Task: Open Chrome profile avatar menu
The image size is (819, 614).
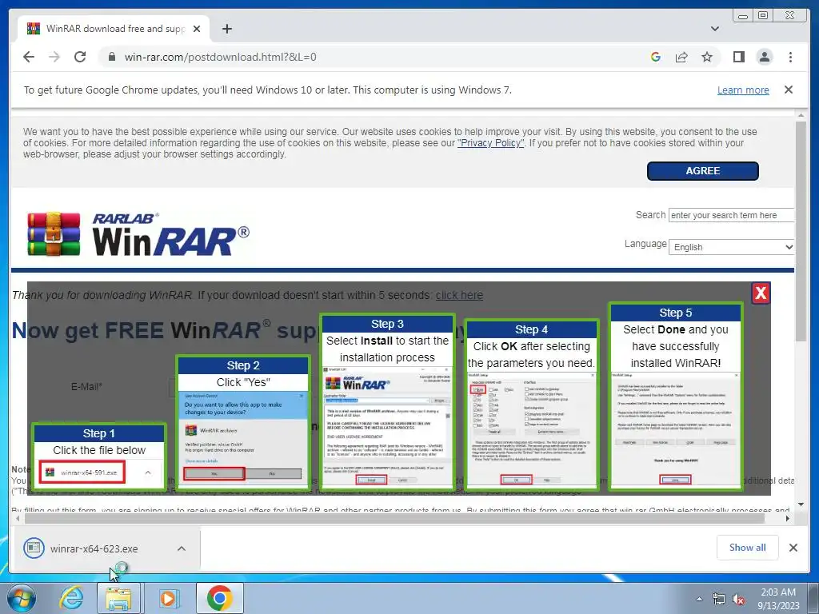Action: 765,57
